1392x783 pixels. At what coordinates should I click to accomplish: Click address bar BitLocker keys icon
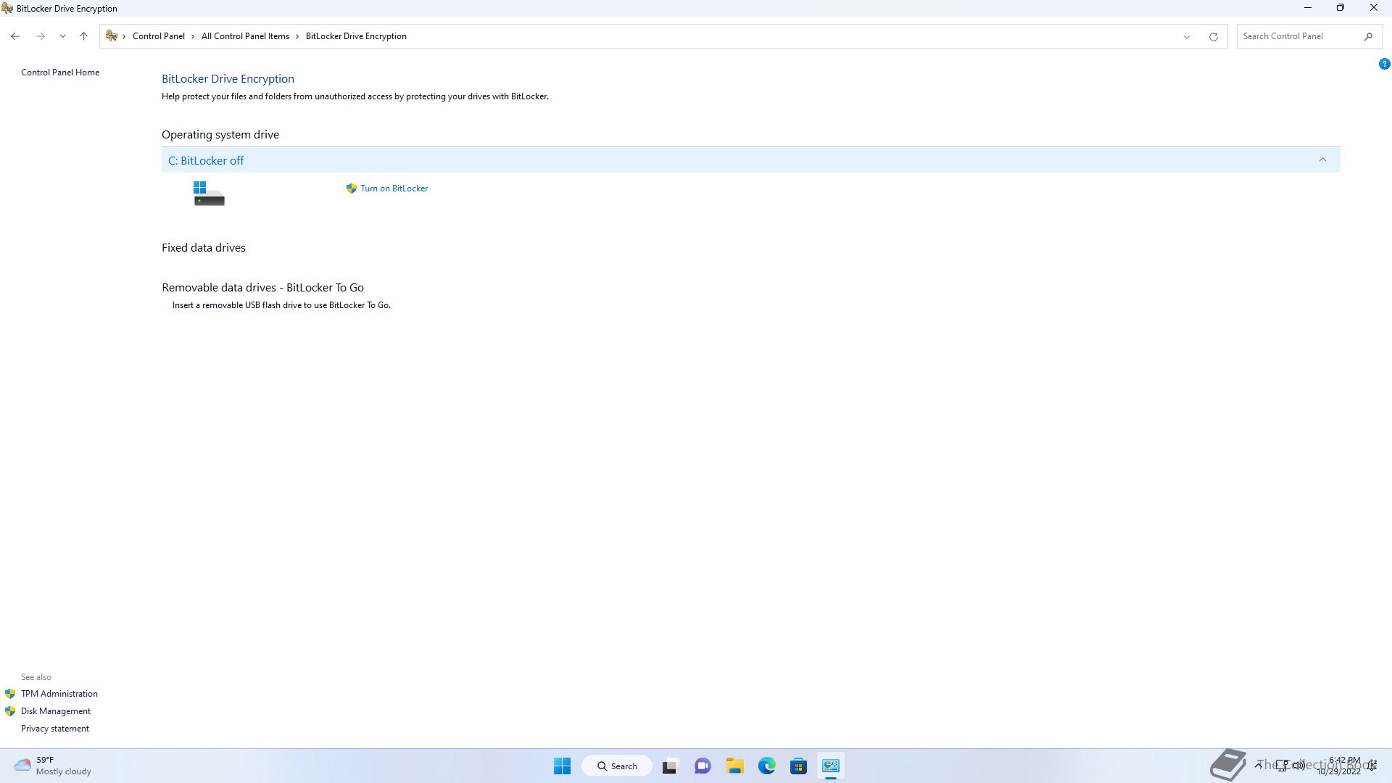coord(112,36)
